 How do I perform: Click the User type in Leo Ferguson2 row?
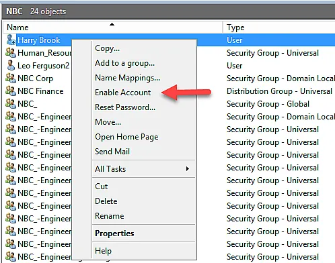tap(235, 66)
